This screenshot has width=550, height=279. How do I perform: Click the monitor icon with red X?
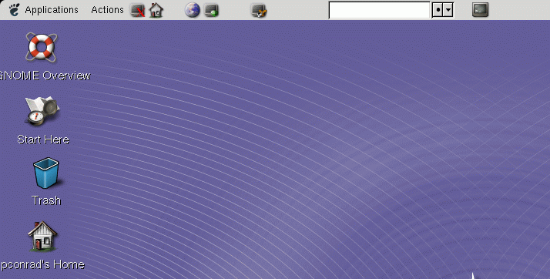pyautogui.click(x=137, y=10)
